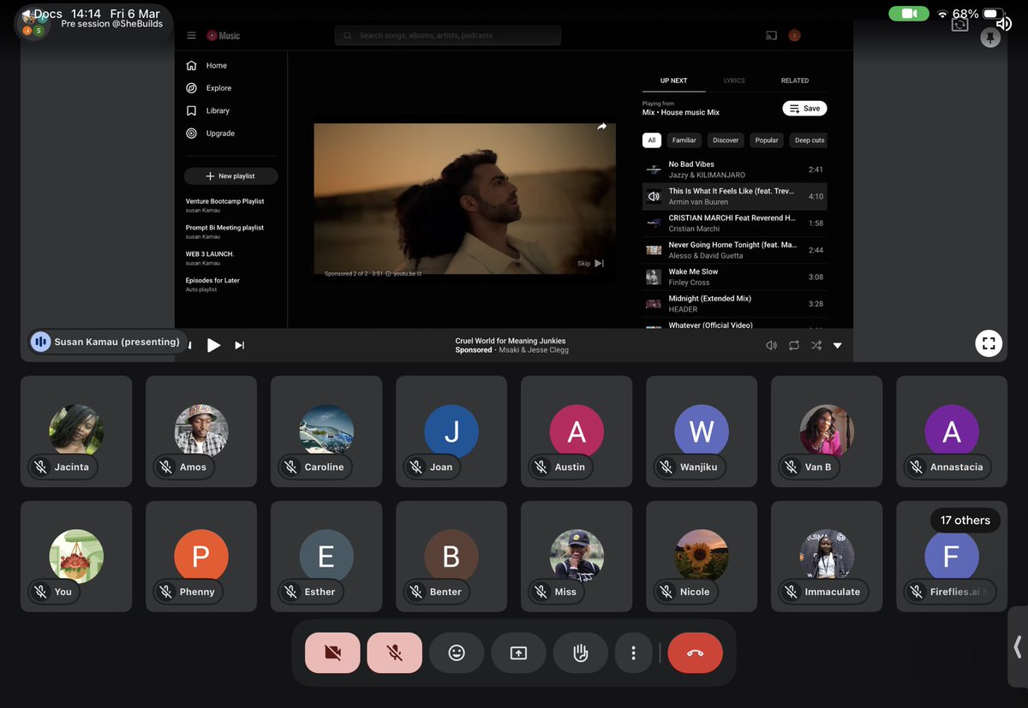Switch to the UP NEXT tab

673,80
